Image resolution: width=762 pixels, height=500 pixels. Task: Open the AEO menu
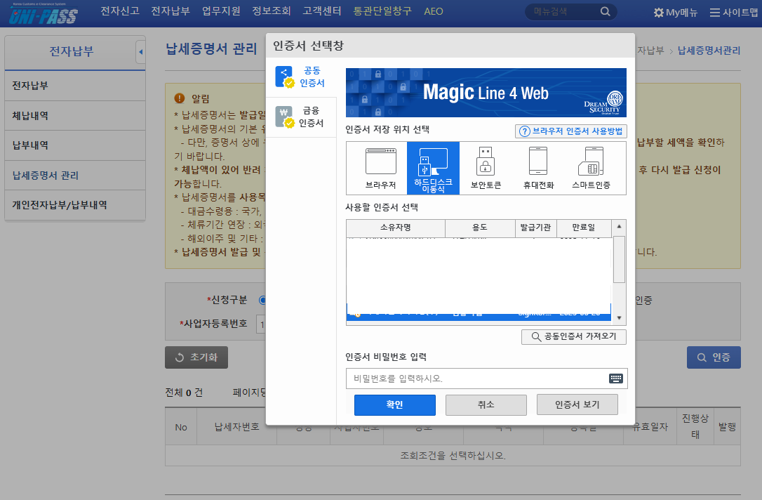[434, 11]
